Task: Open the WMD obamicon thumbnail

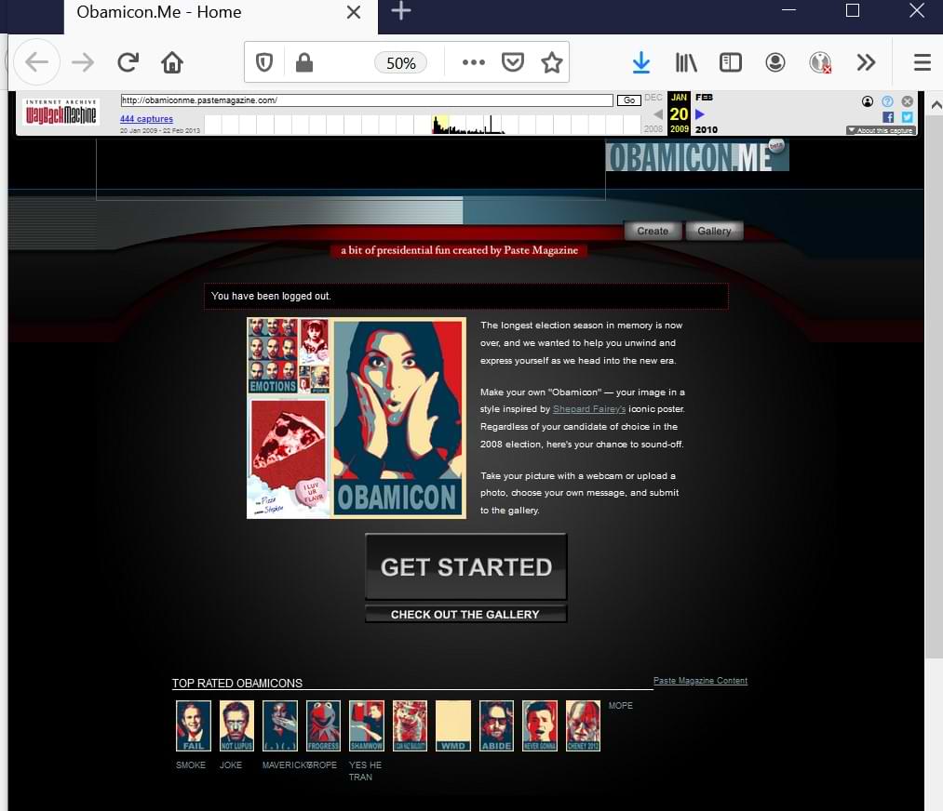Action: coord(452,725)
